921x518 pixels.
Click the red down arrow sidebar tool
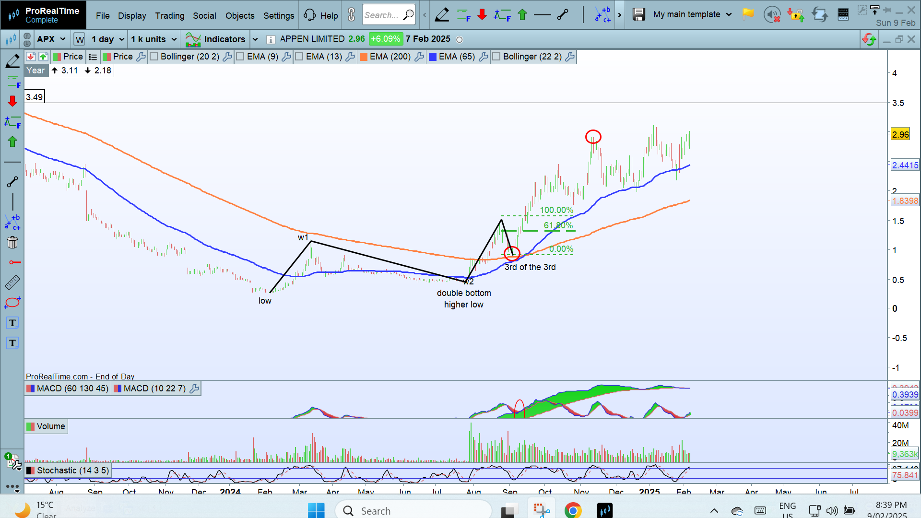coord(12,101)
